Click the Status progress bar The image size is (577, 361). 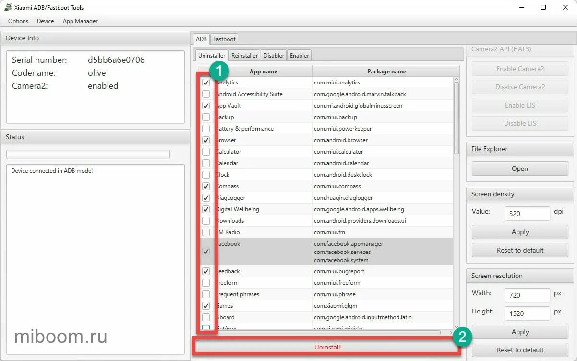pos(88,155)
